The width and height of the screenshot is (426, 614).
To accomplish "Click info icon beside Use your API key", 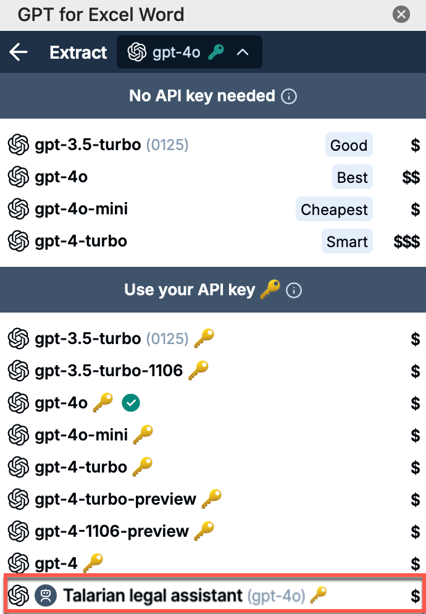I will pos(294,290).
